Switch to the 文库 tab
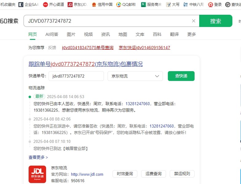Screen dimensions: 241x184 pos(140,34)
